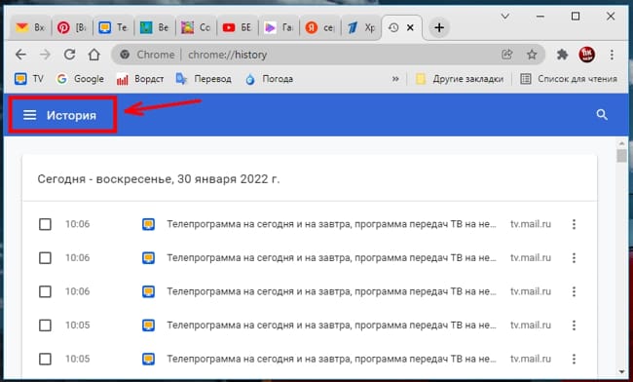The height and width of the screenshot is (382, 633).
Task: Open the Другие закладки folder
Action: click(x=460, y=79)
